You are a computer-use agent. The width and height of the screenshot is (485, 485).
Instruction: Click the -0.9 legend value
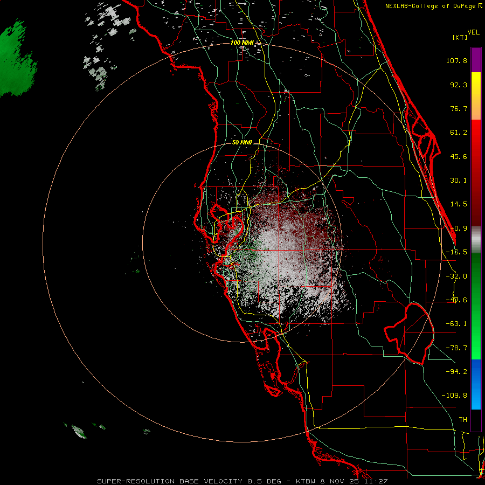point(459,228)
